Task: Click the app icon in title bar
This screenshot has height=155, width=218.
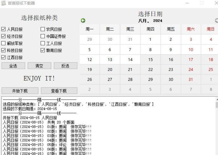Action: pos(4,3)
